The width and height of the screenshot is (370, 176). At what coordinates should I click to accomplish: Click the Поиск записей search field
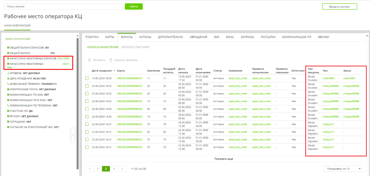point(63,6)
